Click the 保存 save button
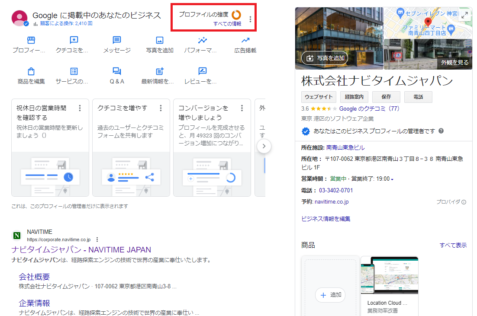Screen dimensions: 477x316 point(387,97)
